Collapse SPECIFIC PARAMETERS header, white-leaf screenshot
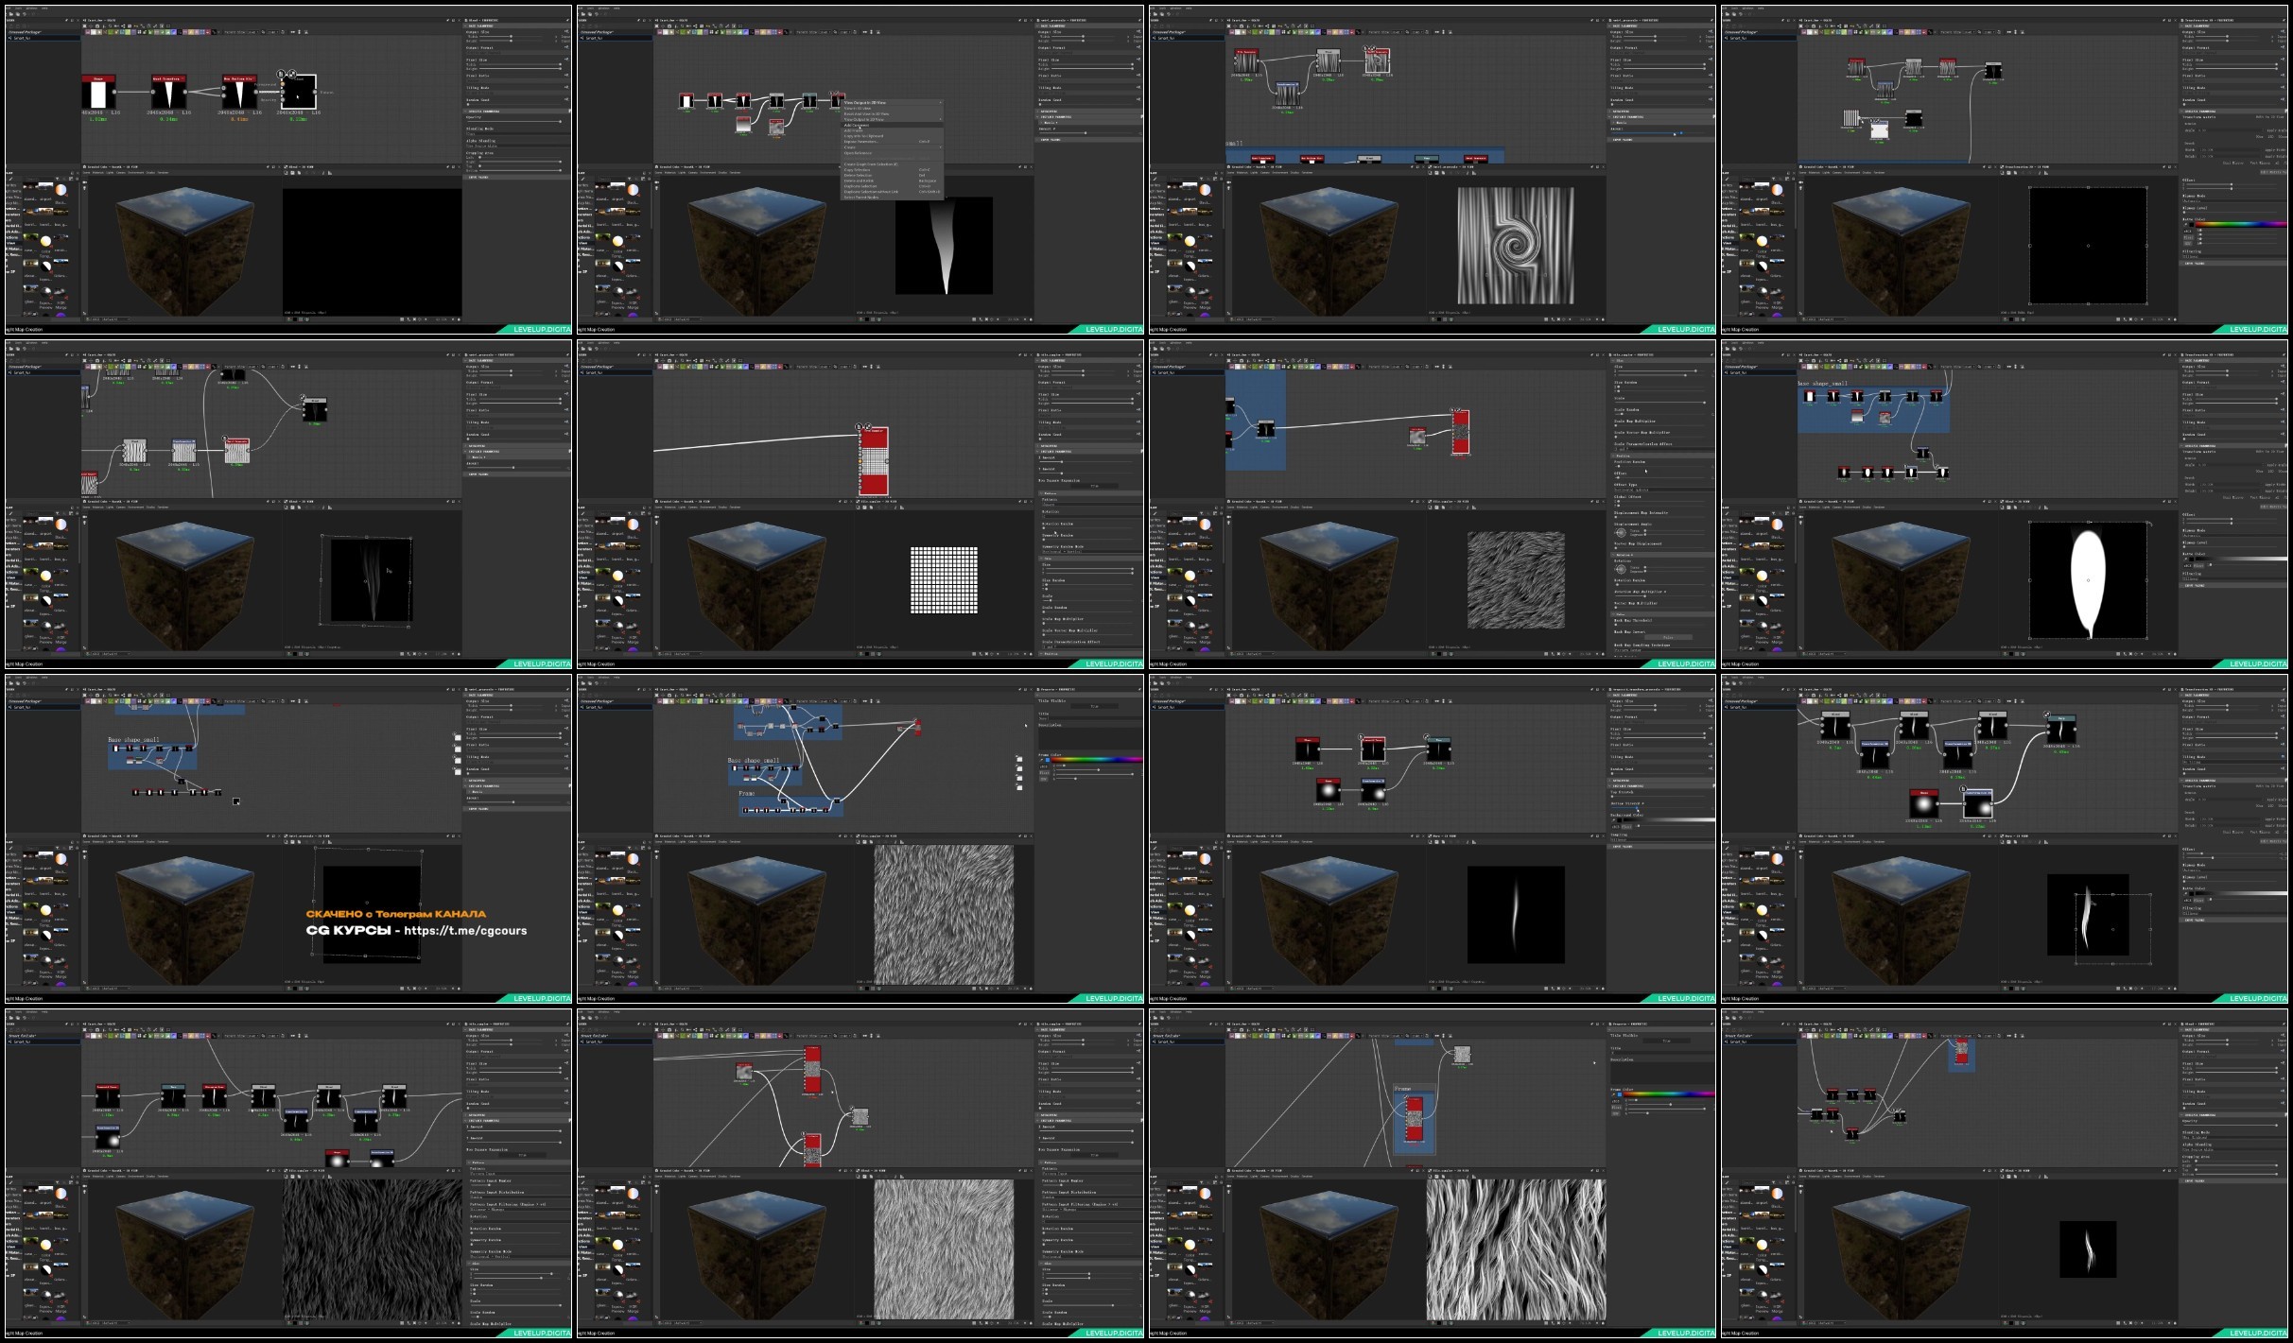Image resolution: width=2293 pixels, height=1343 pixels. pyautogui.click(x=2232, y=446)
